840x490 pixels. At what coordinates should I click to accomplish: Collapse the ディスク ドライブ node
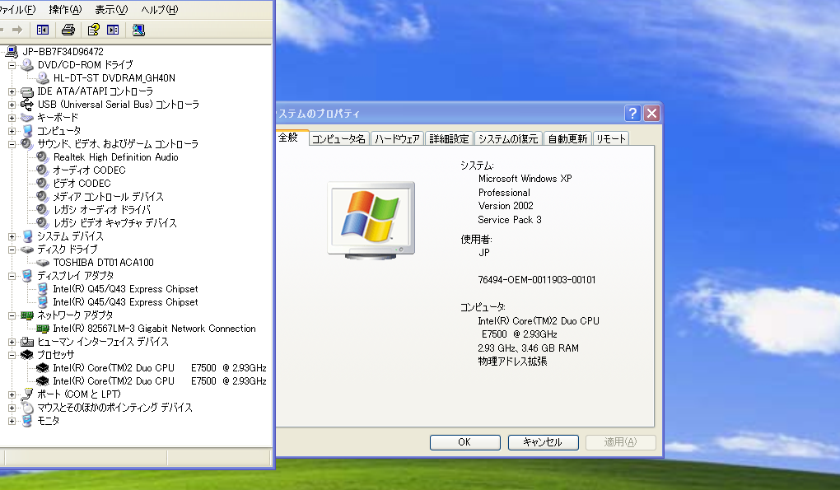(x=12, y=250)
